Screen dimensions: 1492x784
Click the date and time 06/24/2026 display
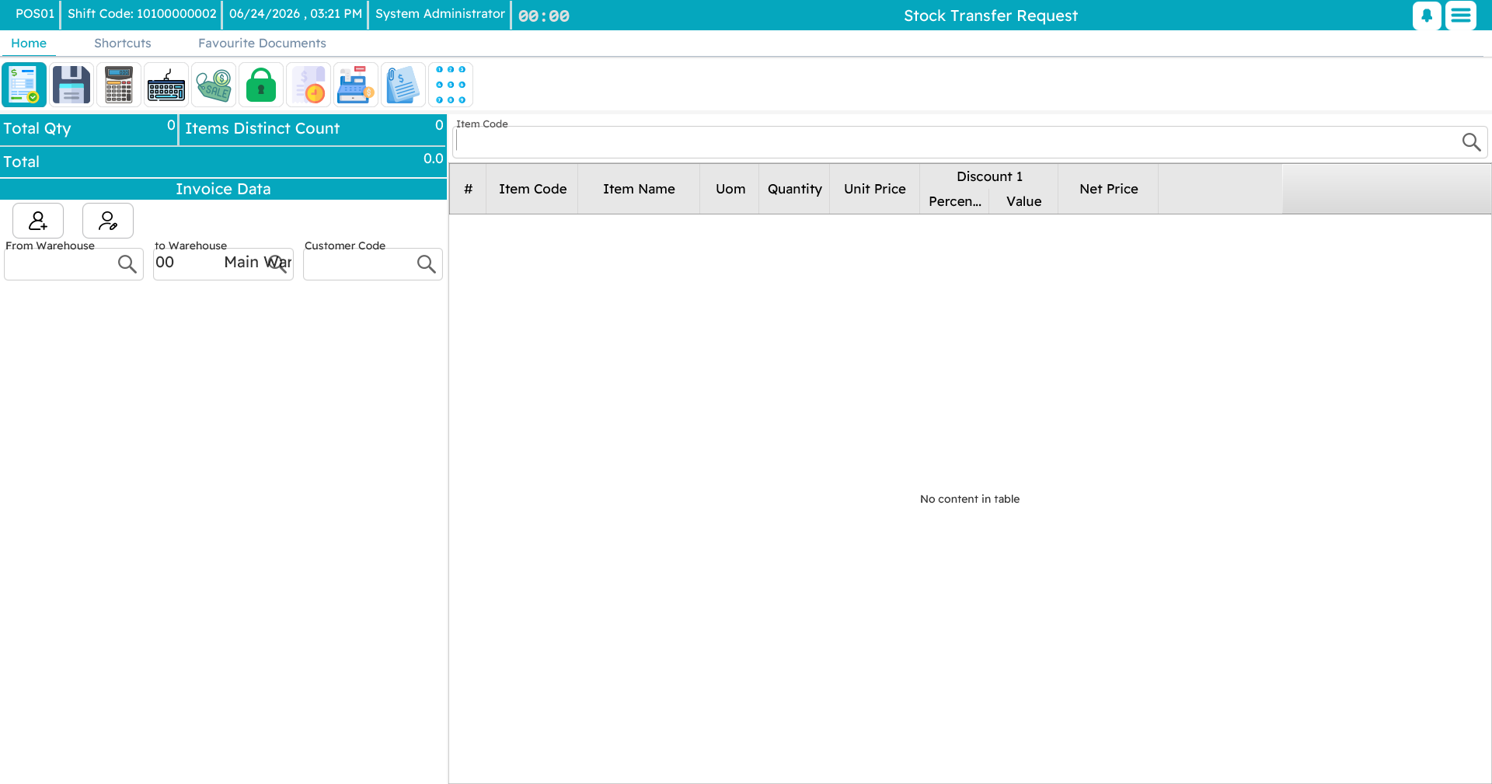pos(295,14)
